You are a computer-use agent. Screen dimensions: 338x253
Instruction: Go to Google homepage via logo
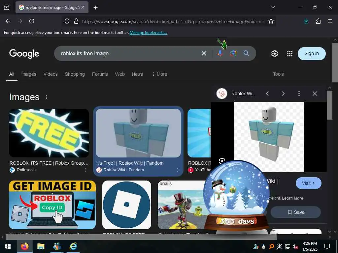[x=24, y=54]
